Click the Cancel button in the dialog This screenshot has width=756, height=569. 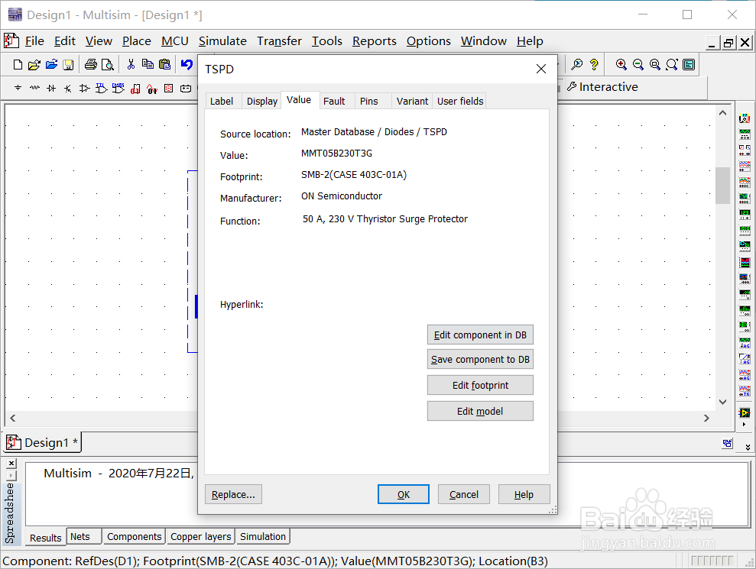(x=464, y=494)
